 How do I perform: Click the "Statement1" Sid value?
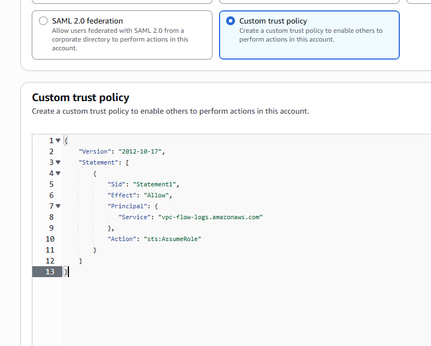click(156, 184)
